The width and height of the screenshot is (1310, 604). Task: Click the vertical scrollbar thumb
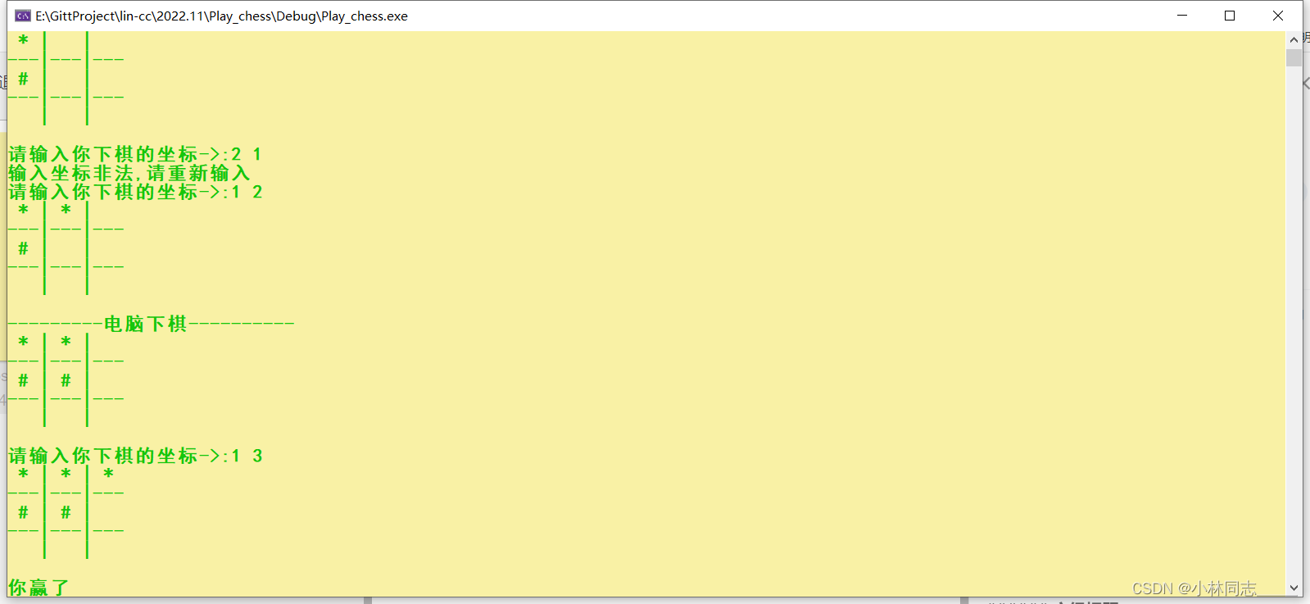(x=1294, y=57)
